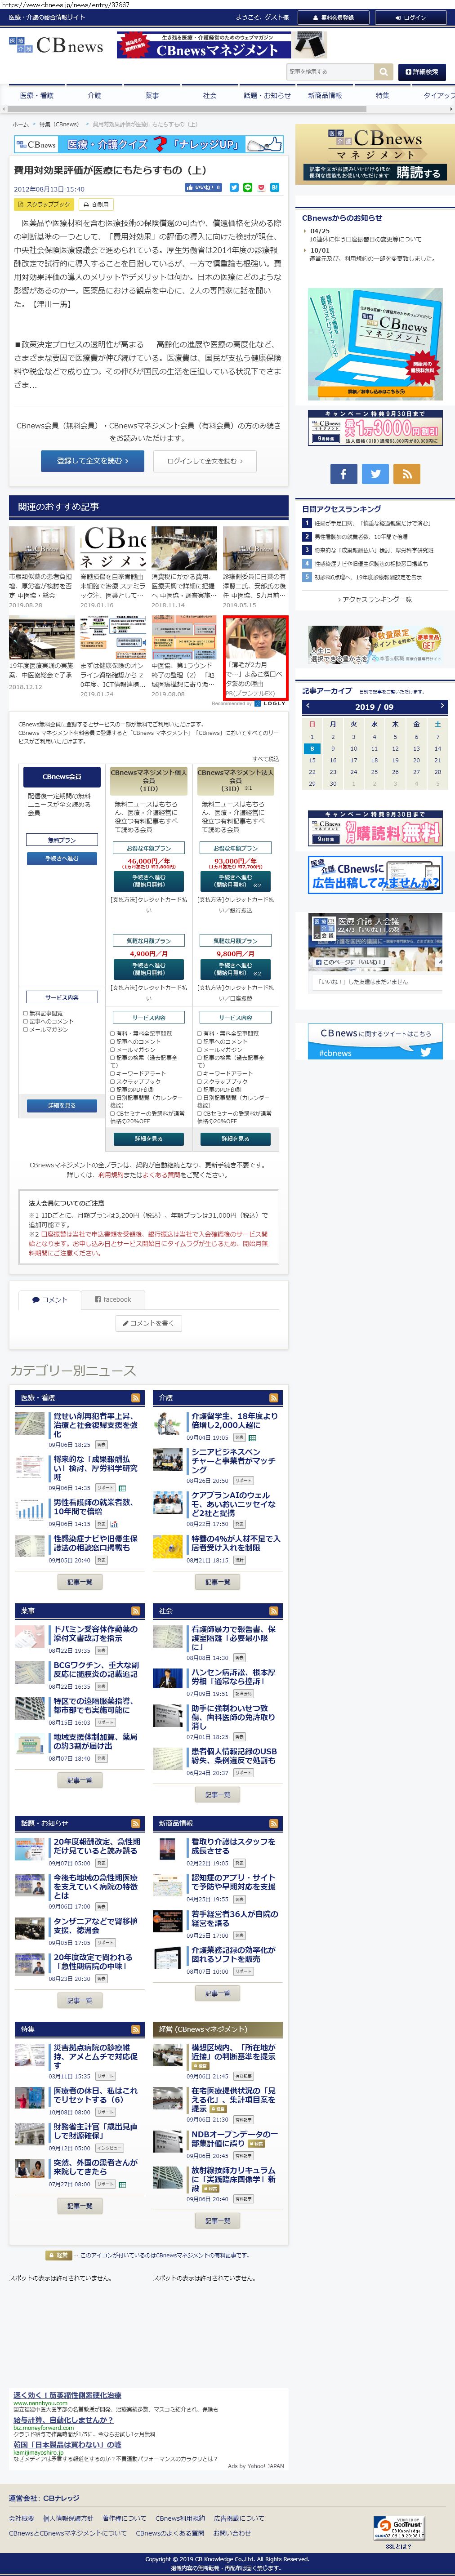455x2576 pixels.
Task: Open RSS feed icon for 話題・お知らせ category
Action: [135, 1823]
